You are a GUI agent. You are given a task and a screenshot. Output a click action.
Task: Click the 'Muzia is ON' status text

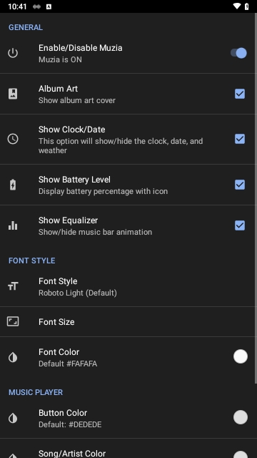(60, 59)
